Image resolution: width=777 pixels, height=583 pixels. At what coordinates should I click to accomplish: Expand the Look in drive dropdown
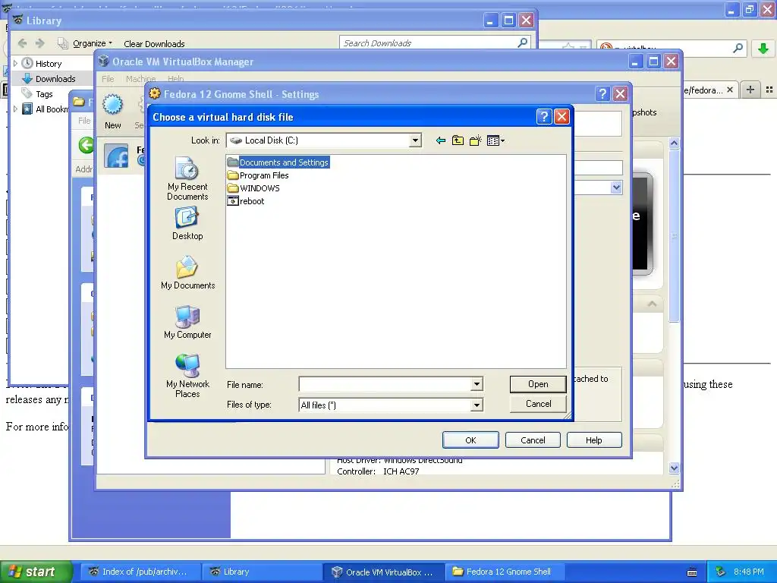tap(415, 140)
